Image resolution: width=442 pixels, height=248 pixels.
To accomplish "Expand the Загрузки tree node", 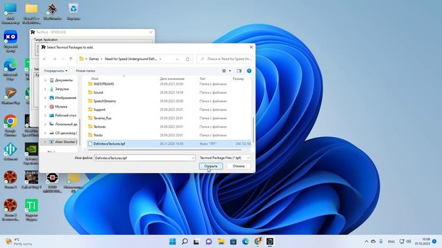I will coord(45,89).
